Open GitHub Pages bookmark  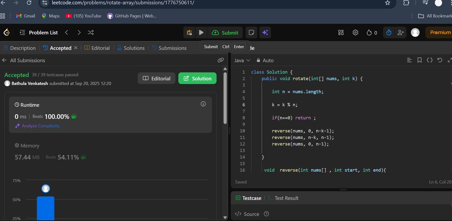(131, 16)
